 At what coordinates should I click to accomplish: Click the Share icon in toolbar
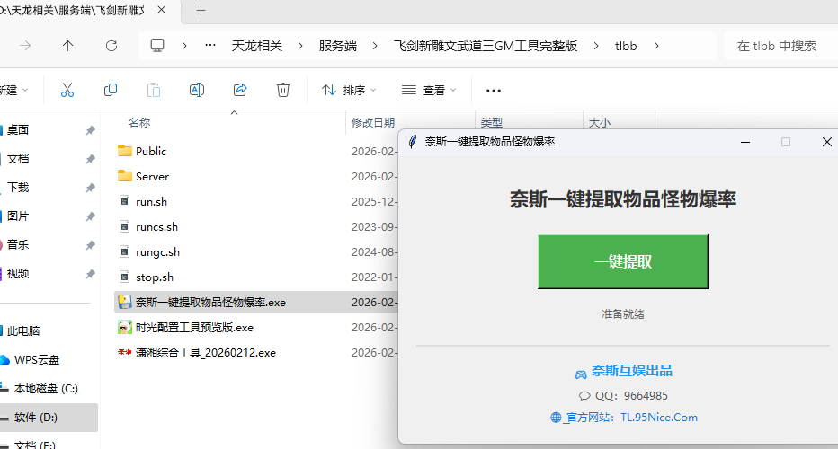[x=240, y=90]
